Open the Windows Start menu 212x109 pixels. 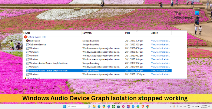click(64, 107)
